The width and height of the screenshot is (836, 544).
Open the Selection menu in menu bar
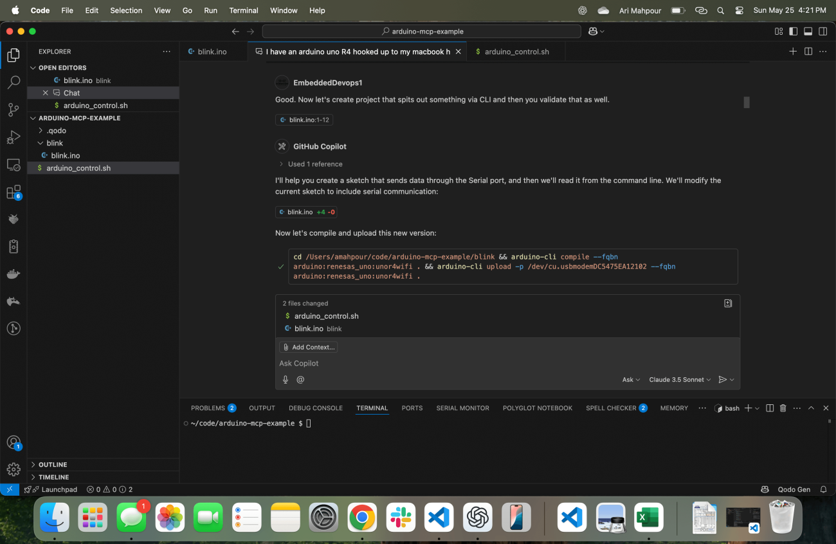coord(126,10)
